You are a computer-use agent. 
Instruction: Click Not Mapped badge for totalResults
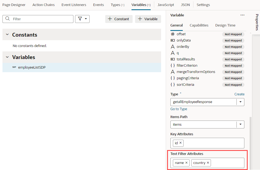pyautogui.click(x=233, y=59)
